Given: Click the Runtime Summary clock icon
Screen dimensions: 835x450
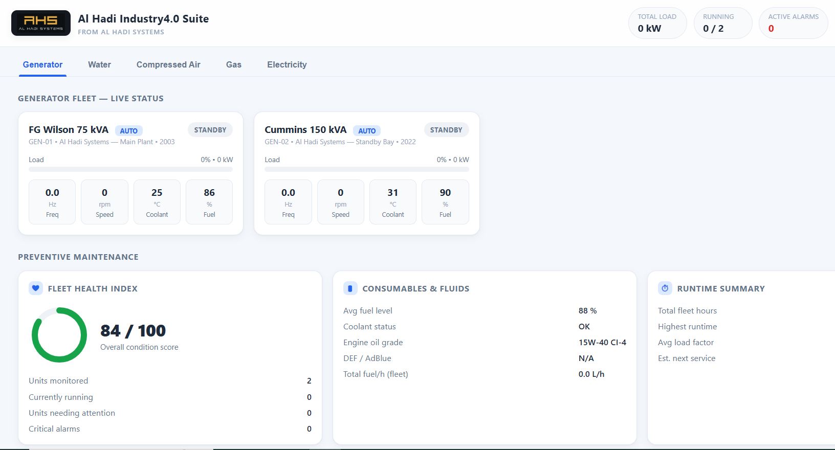Looking at the screenshot, I should (x=665, y=288).
